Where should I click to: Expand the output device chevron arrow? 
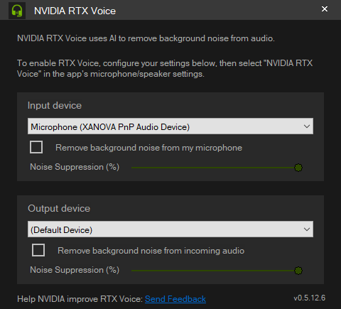307,229
